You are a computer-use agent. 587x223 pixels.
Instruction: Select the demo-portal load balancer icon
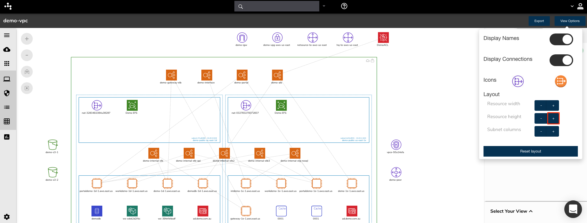(242, 75)
